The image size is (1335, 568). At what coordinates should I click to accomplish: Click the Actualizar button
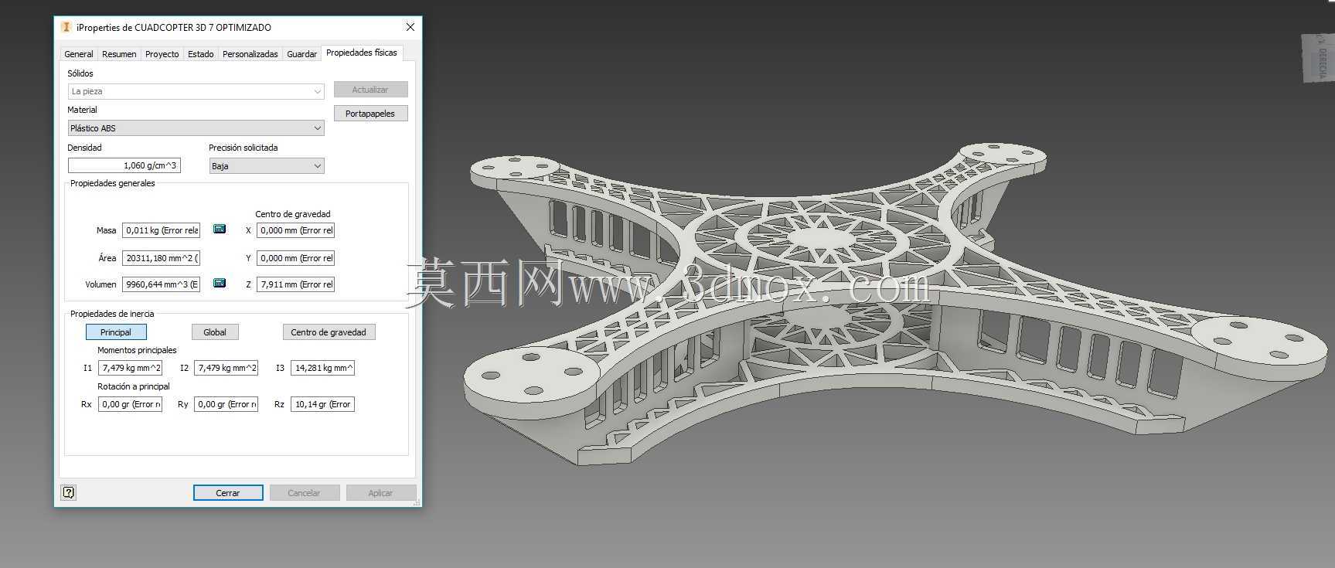point(370,90)
